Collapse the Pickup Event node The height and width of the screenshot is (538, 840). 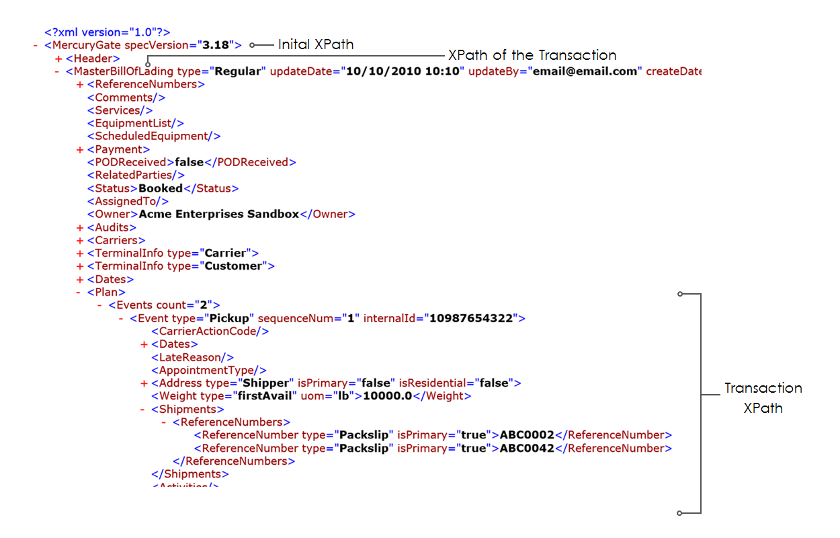[123, 318]
